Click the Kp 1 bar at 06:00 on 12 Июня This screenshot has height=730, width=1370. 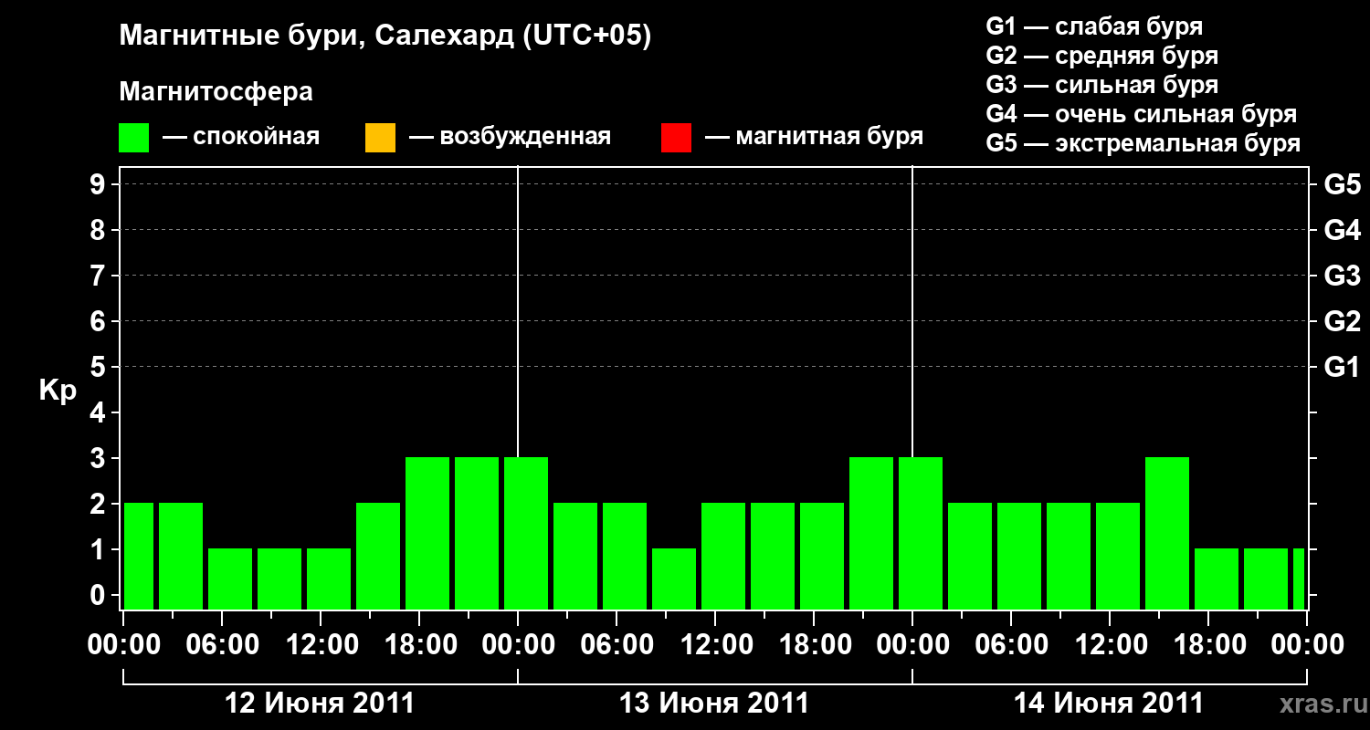[230, 579]
